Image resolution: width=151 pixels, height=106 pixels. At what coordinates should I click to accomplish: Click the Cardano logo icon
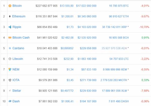coord(10,48)
